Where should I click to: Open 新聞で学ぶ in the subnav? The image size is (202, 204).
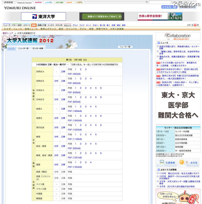pyautogui.click(x=102, y=29)
